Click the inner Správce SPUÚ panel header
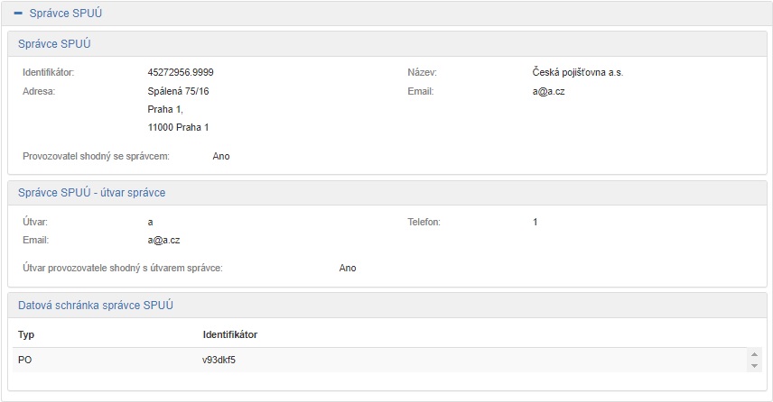 click(x=54, y=43)
